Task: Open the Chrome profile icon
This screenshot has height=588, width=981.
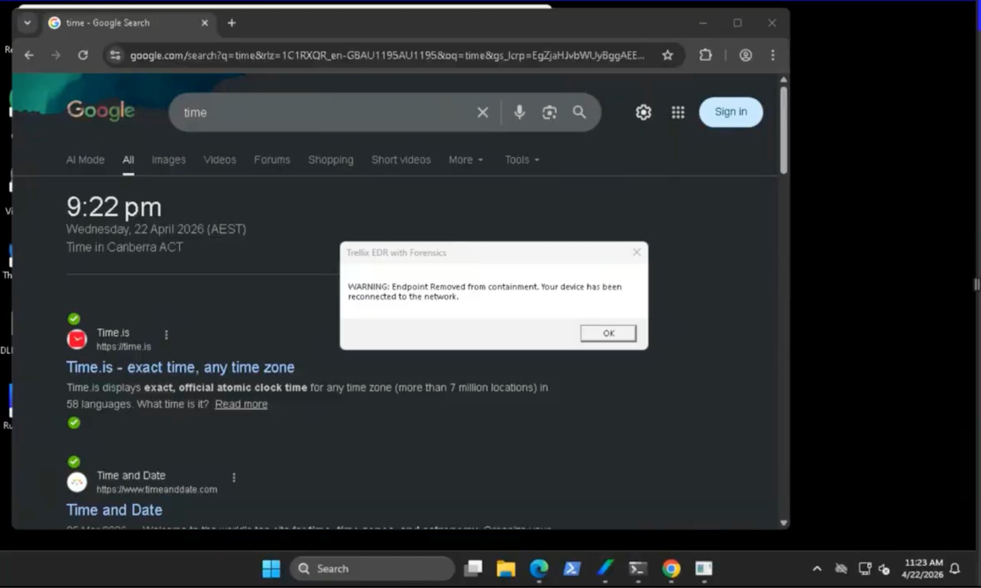Action: pyautogui.click(x=745, y=55)
